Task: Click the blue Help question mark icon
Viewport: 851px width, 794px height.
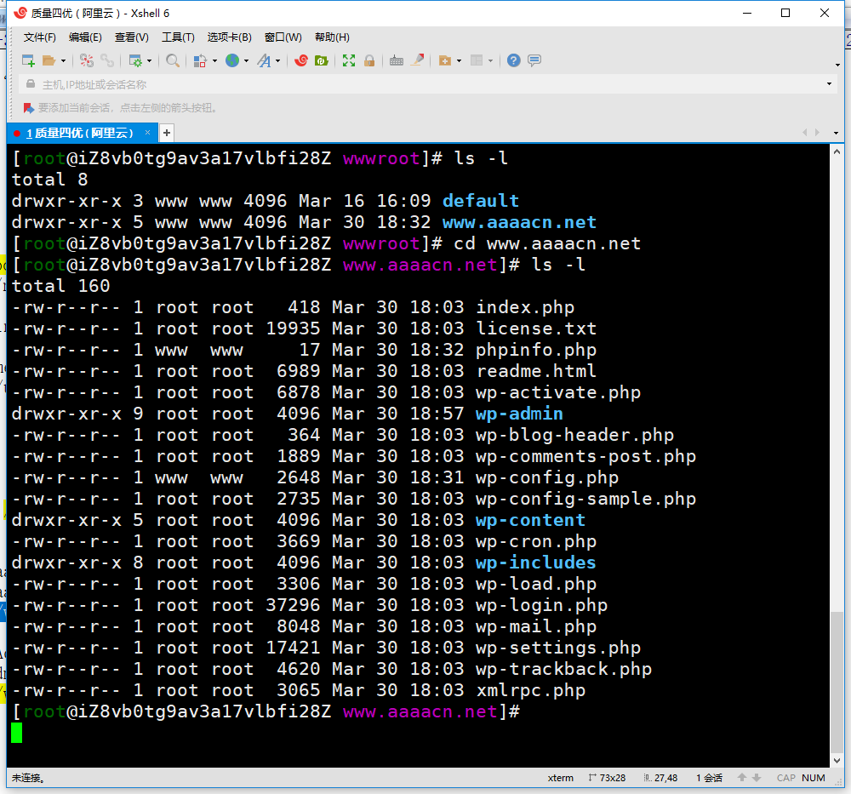Action: coord(514,60)
